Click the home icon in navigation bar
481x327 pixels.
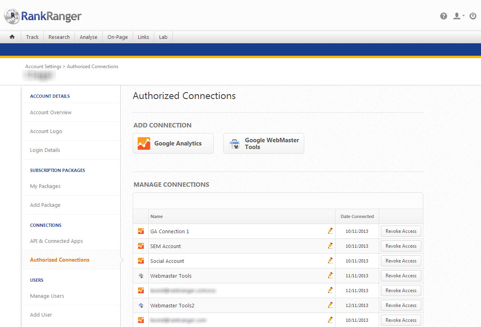point(12,37)
